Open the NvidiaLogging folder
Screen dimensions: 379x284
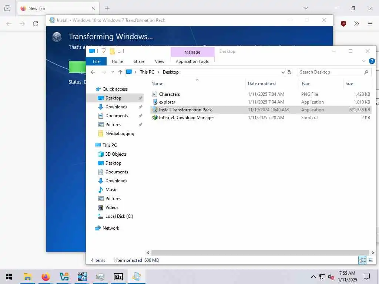(x=120, y=133)
